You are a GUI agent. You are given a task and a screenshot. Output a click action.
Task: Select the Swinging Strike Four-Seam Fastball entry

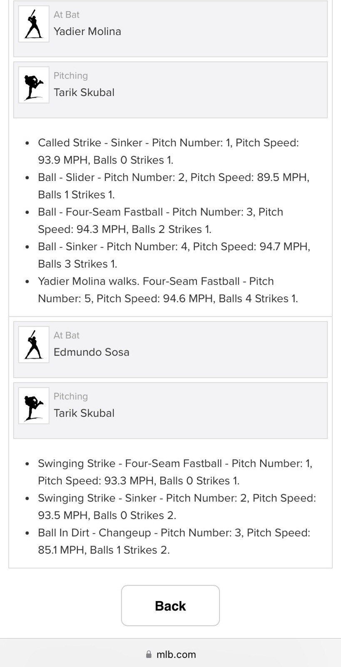coord(175,472)
